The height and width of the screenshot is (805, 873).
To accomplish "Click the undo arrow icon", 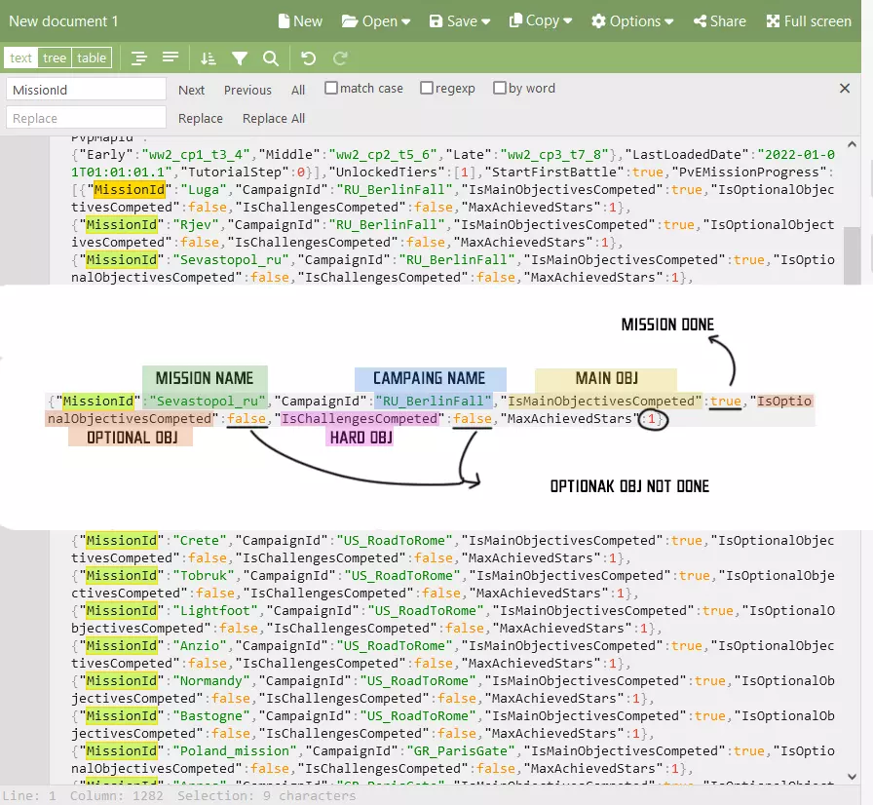I will tap(308, 58).
